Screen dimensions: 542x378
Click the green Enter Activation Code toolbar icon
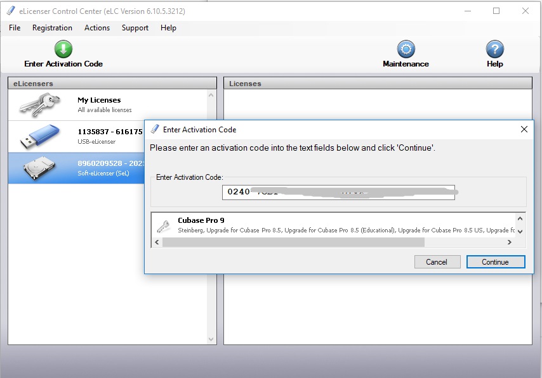tap(63, 49)
